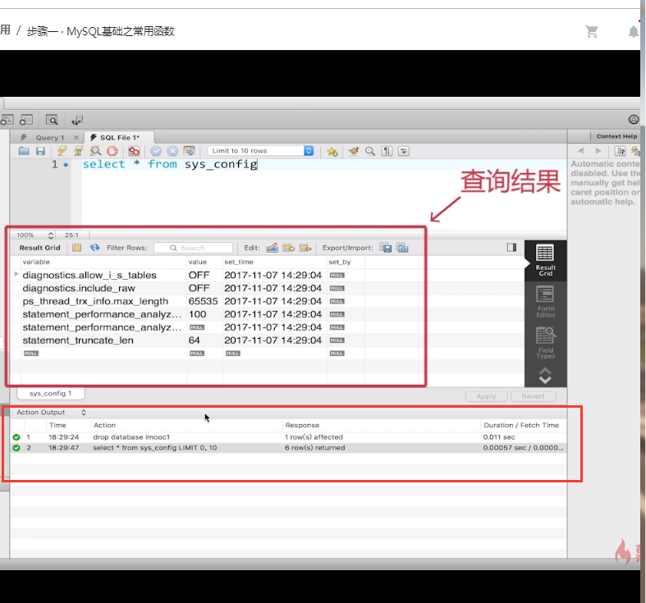Viewport: 646px width, 603px height.
Task: Stop query execution red hand icon
Action: point(112,151)
